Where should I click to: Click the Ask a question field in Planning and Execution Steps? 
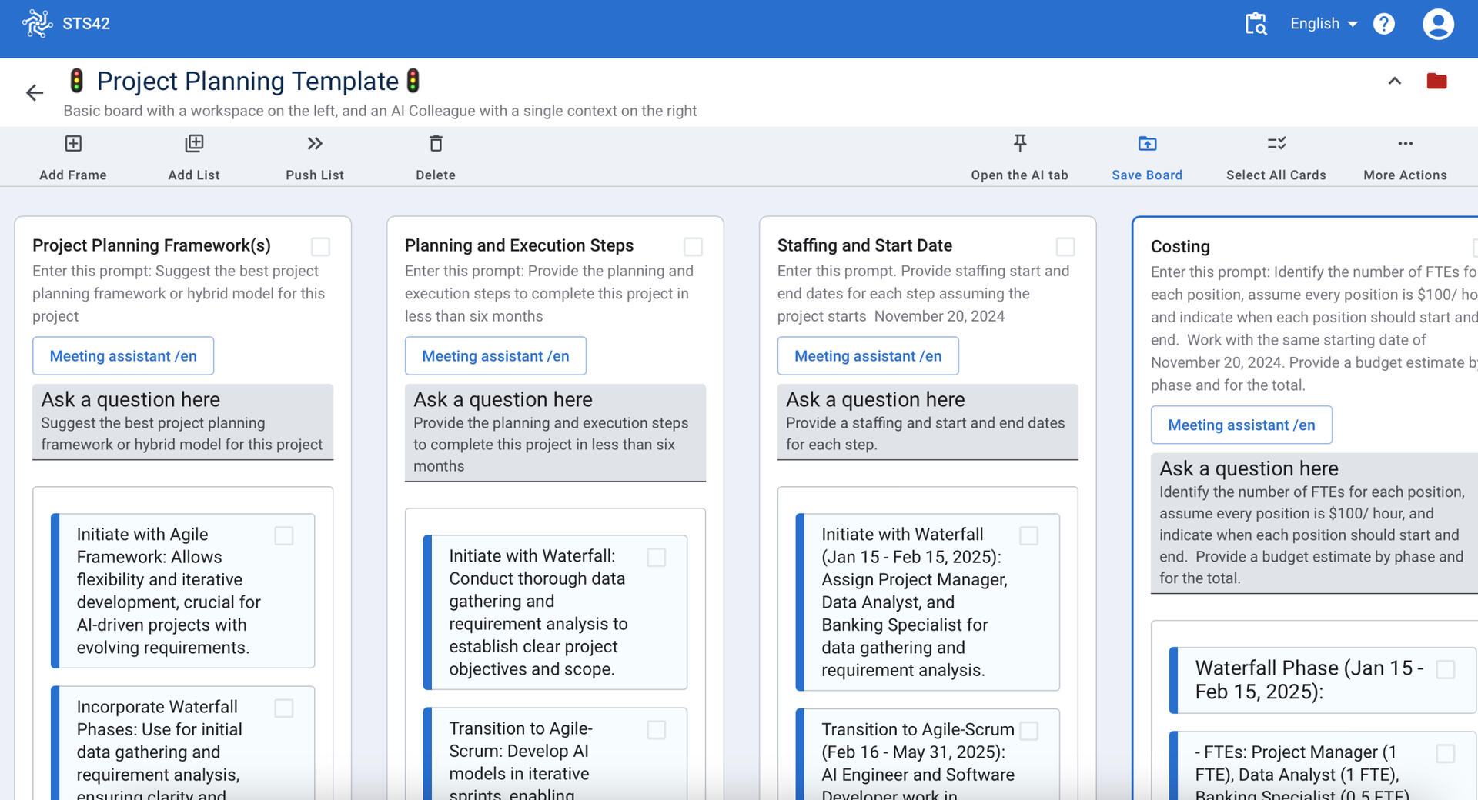pos(554,433)
